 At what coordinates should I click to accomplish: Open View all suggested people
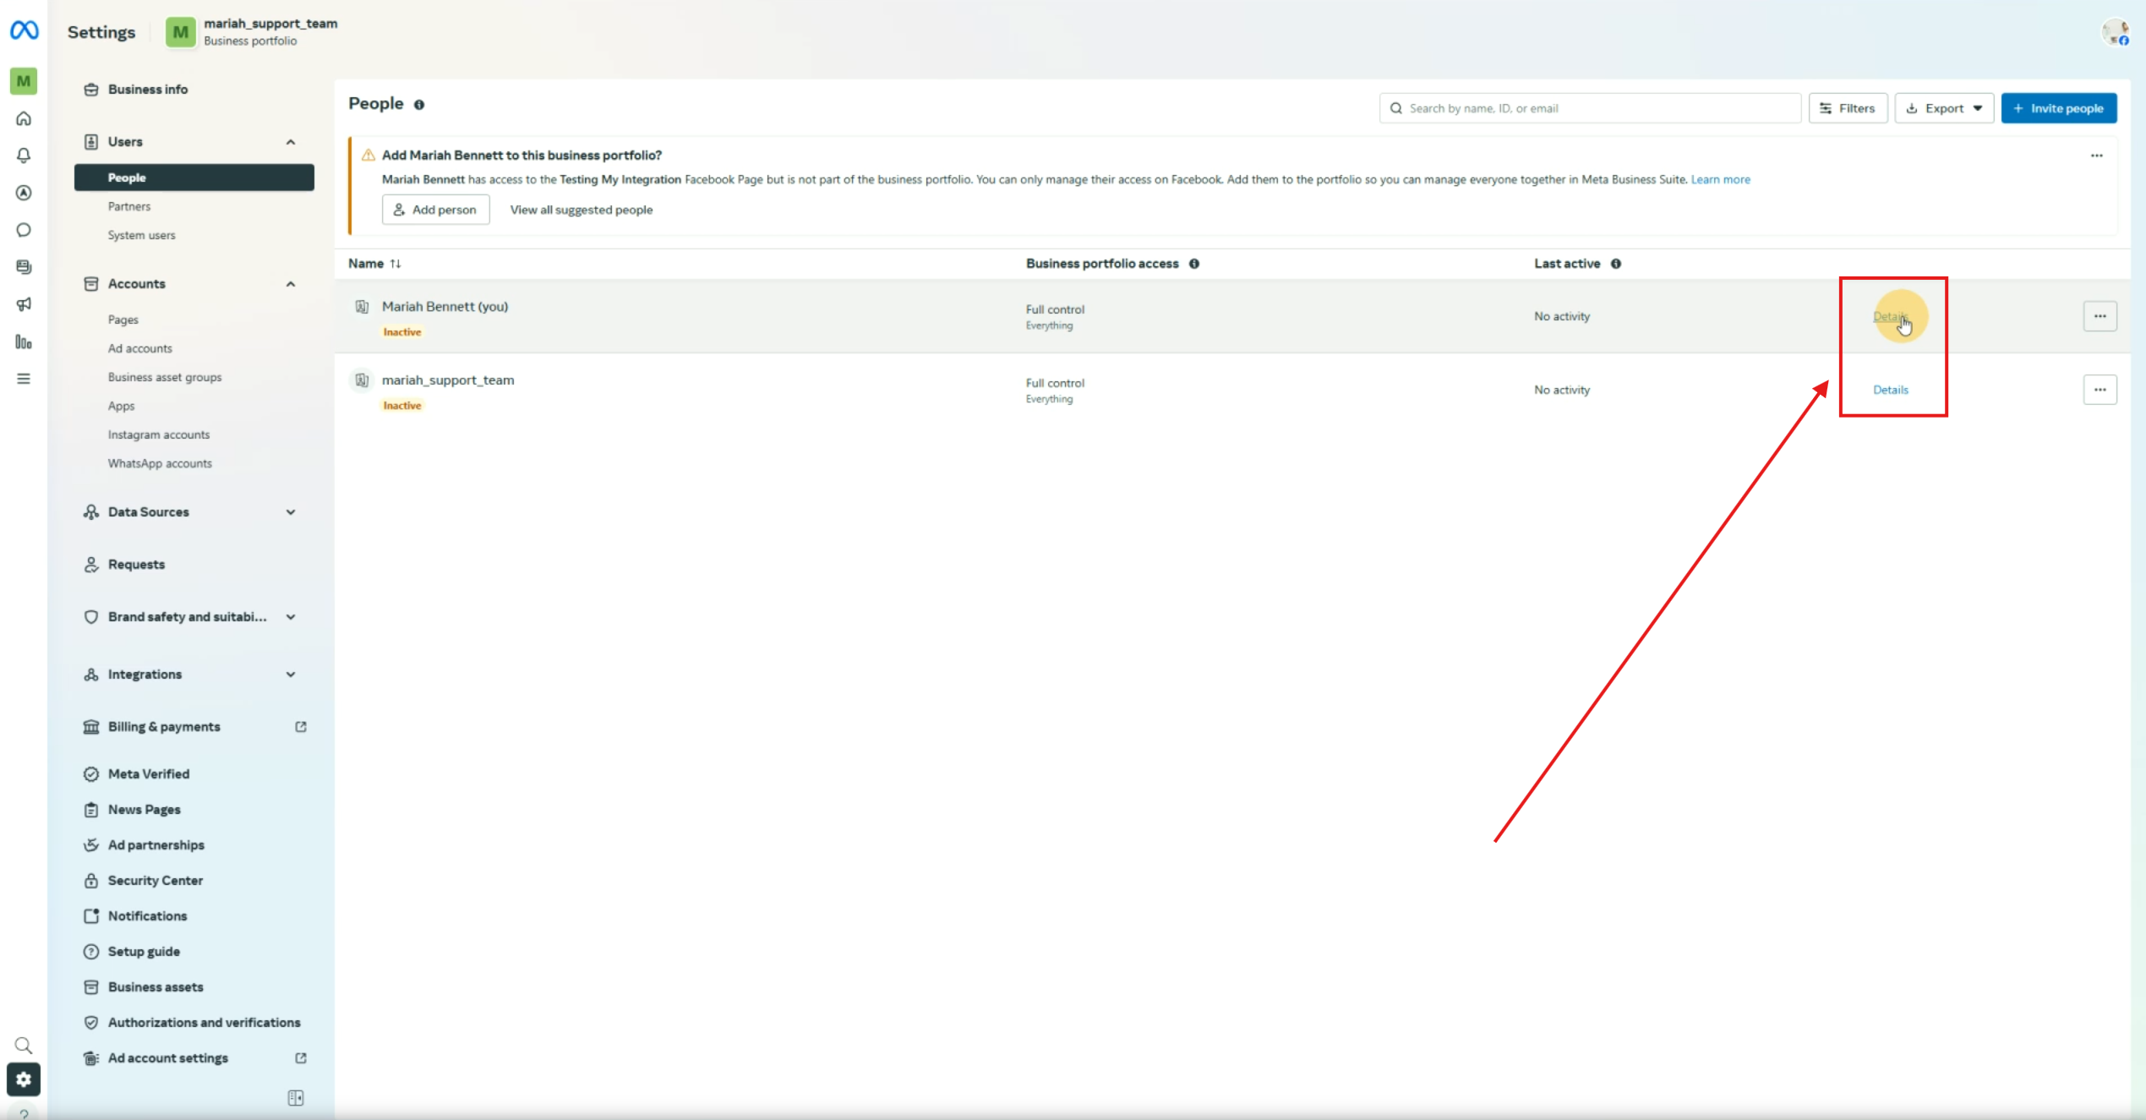582,210
